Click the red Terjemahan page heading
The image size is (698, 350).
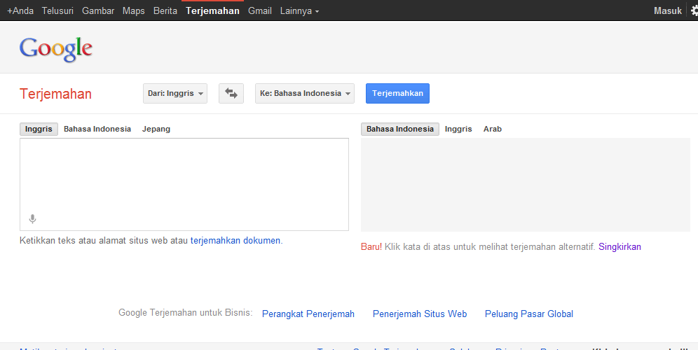(55, 94)
